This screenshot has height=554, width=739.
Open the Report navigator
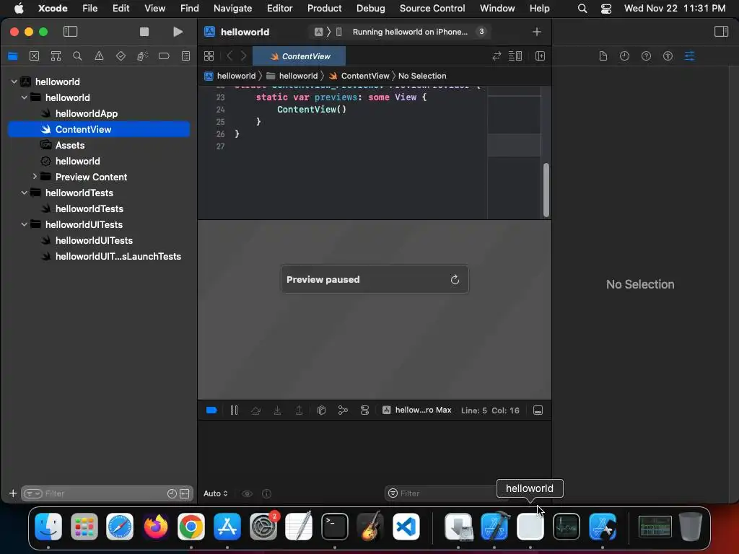(185, 56)
